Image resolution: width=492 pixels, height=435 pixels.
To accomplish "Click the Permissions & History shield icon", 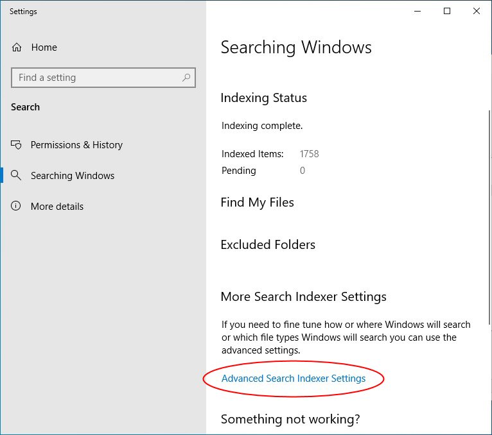I will tap(16, 145).
